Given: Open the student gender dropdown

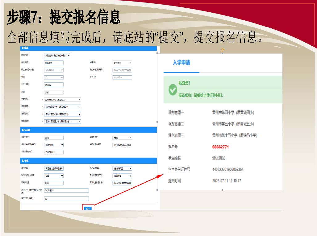Looking at the screenshot, I should click(x=54, y=77).
